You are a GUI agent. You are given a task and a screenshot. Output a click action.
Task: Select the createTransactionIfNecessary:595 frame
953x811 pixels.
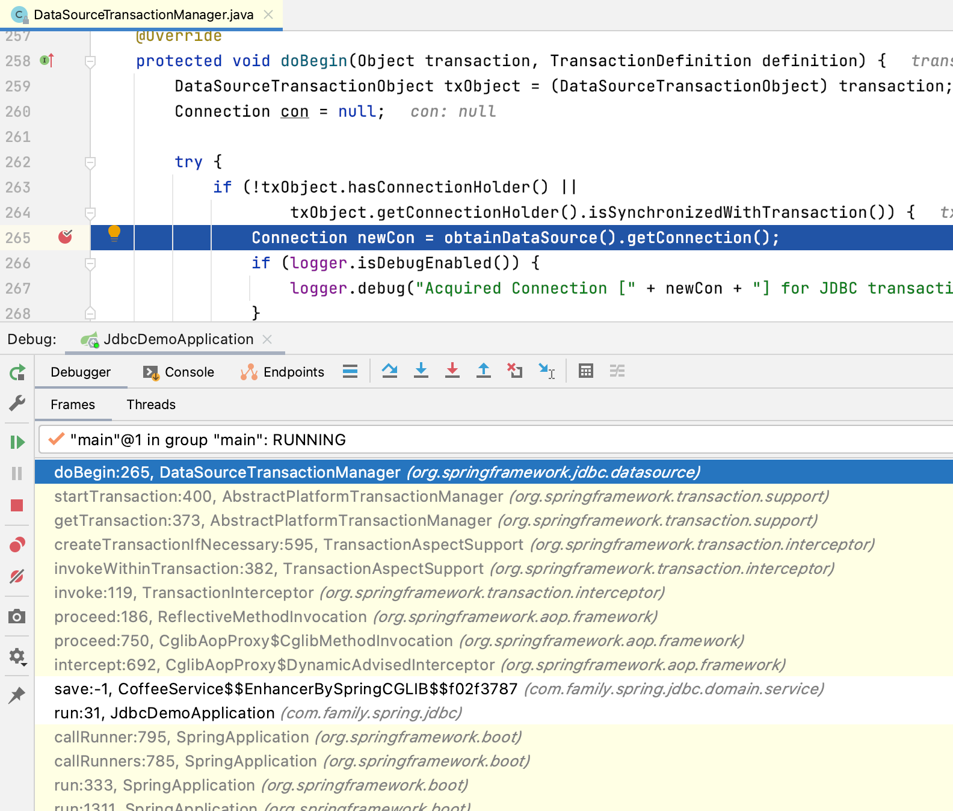click(x=494, y=544)
